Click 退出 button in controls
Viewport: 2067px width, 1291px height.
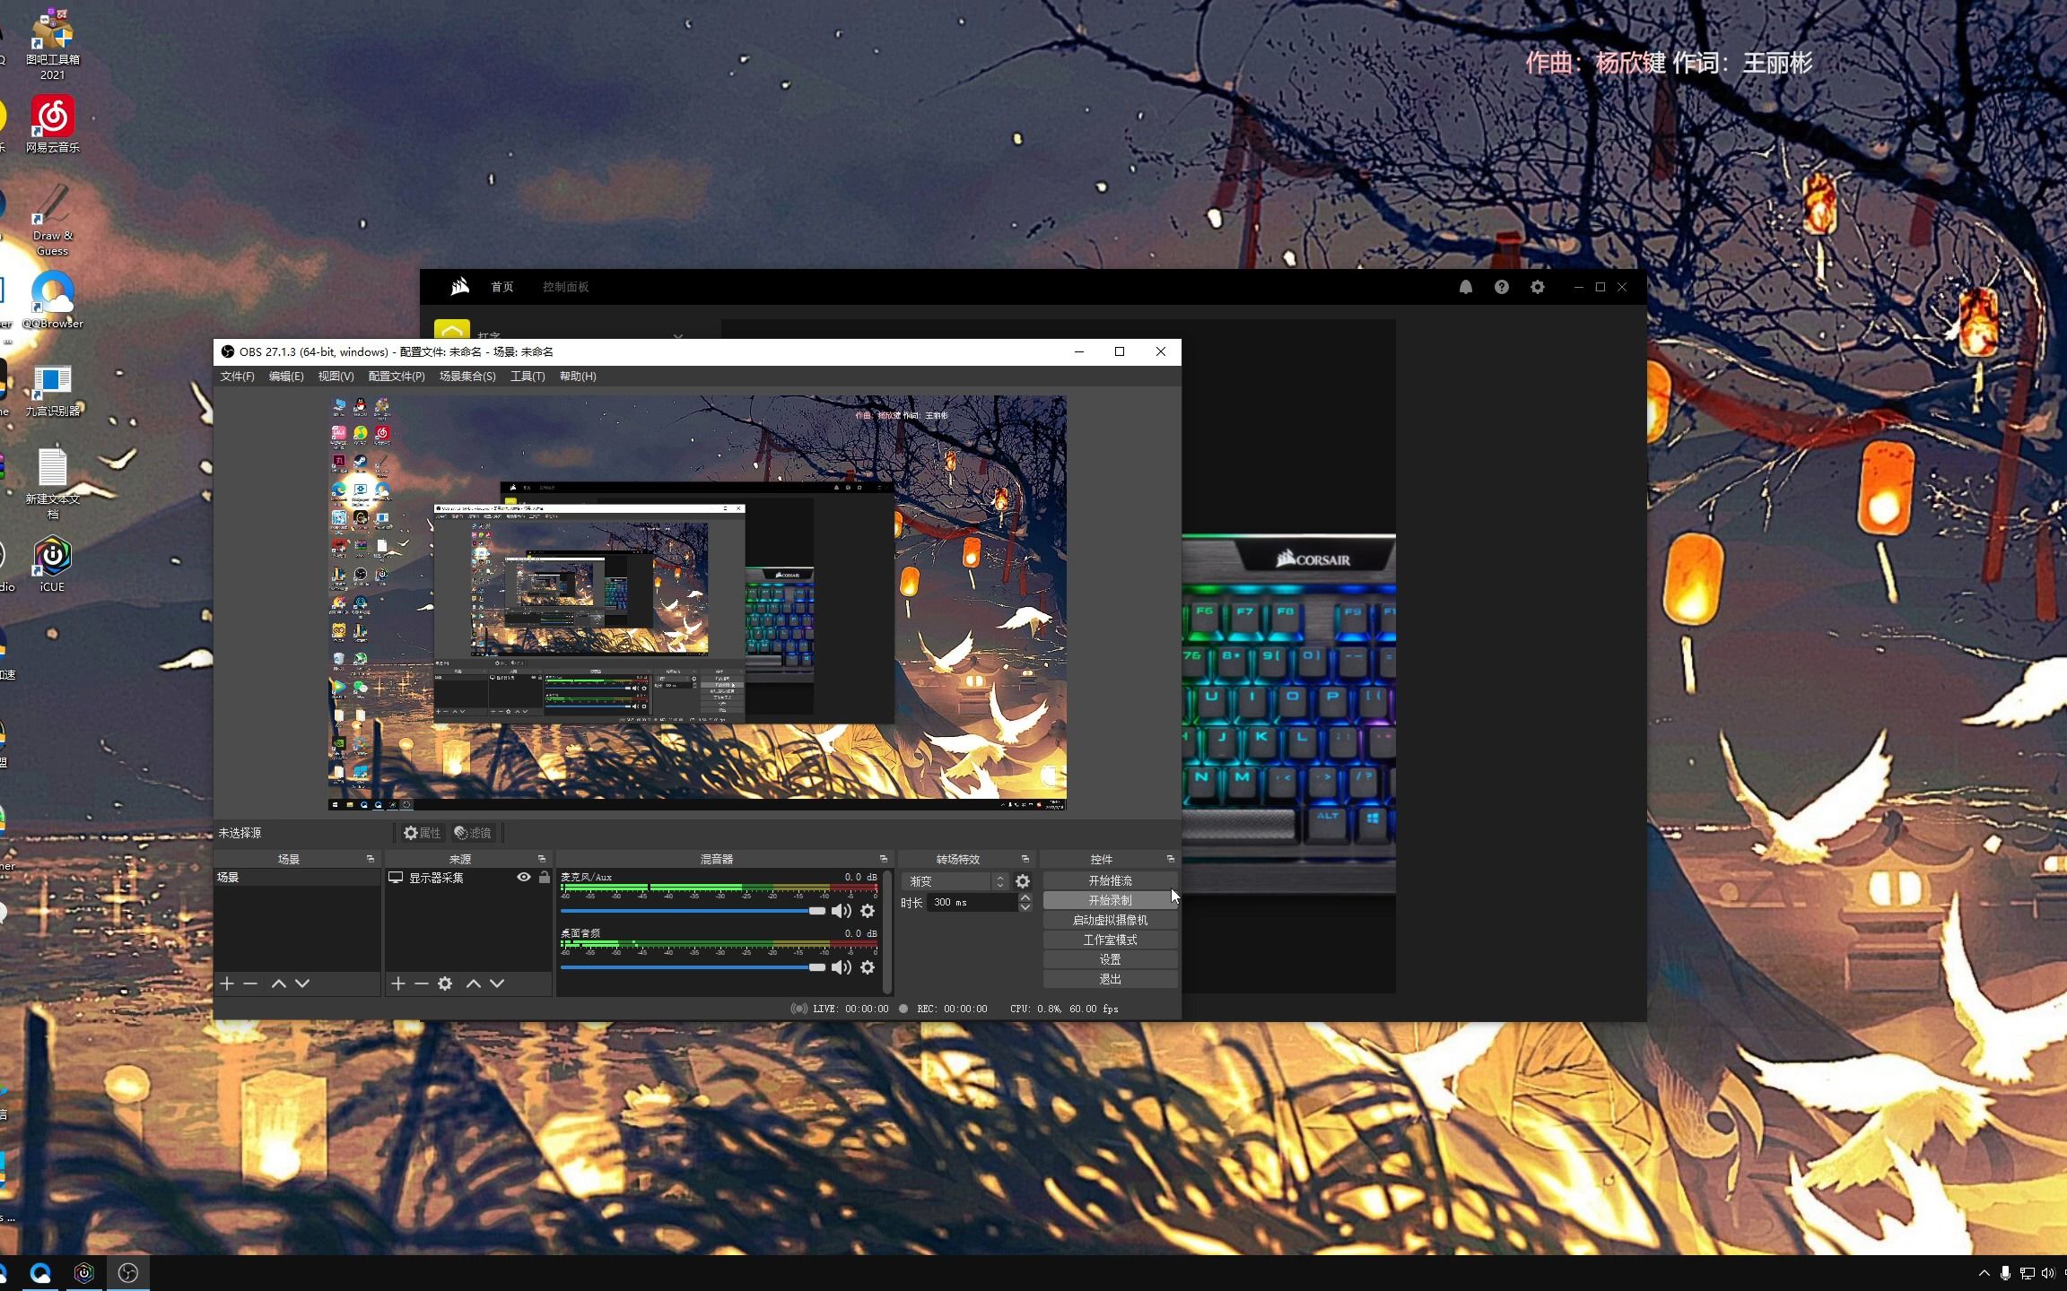(x=1110, y=980)
